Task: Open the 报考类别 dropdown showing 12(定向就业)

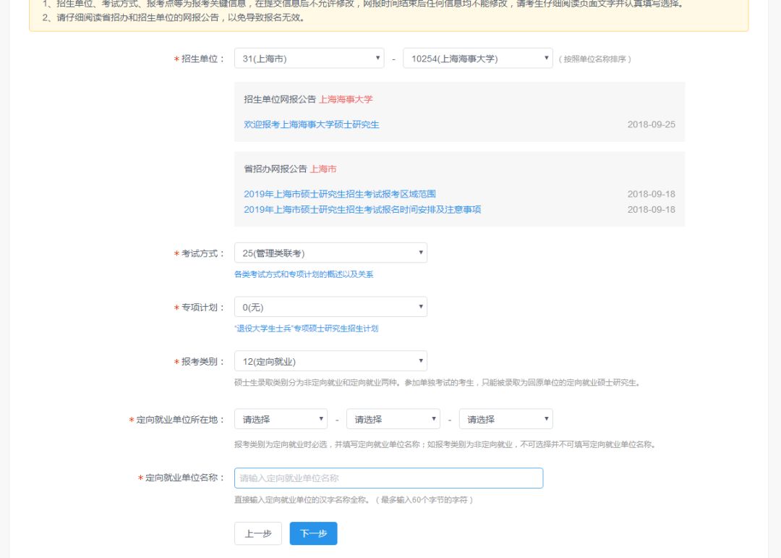Action: point(330,361)
